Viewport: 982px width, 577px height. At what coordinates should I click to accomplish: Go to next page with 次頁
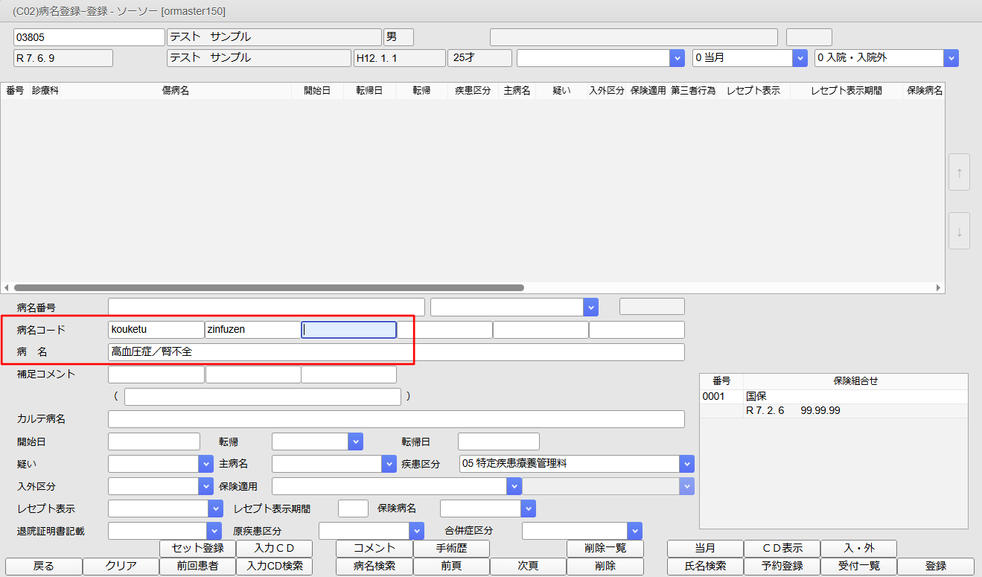528,566
